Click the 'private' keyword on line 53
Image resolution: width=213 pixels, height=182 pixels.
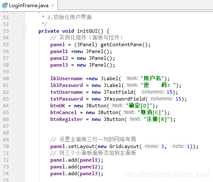pos(49,31)
